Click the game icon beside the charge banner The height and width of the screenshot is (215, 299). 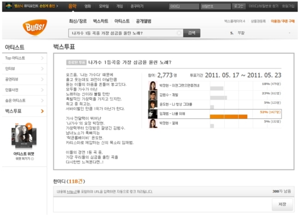click(9, 6)
